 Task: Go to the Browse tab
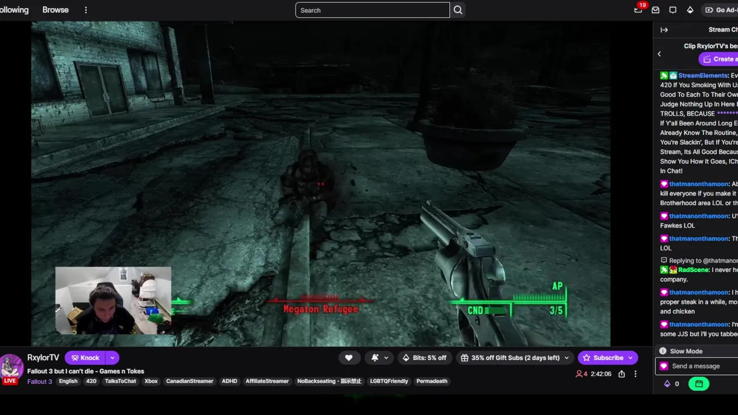tap(55, 10)
